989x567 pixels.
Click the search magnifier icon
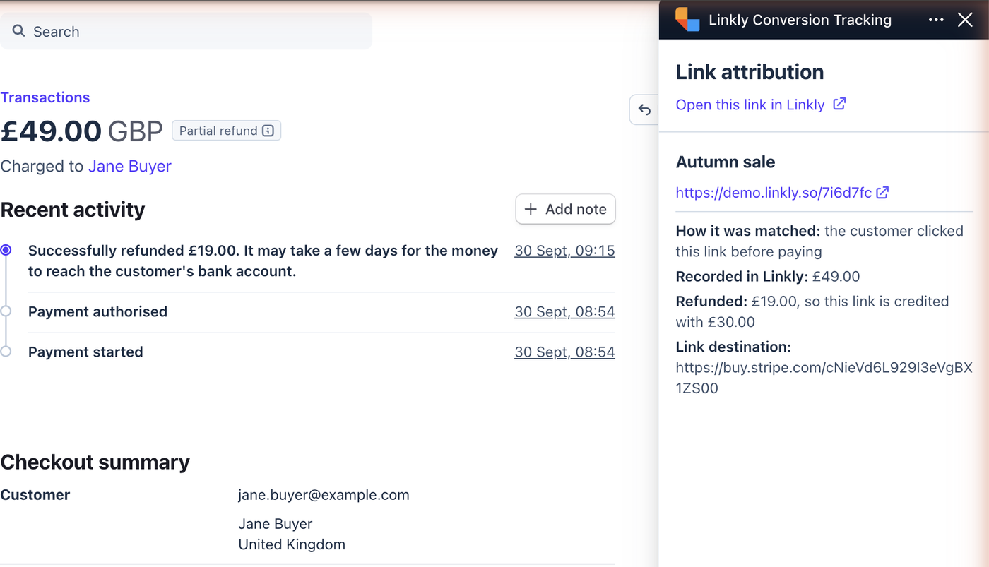[x=19, y=31]
